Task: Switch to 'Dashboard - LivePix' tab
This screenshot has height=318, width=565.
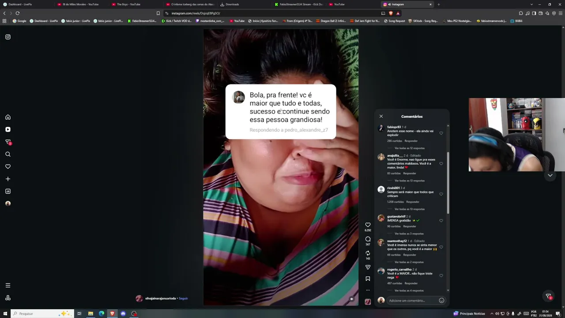Action: click(x=26, y=4)
